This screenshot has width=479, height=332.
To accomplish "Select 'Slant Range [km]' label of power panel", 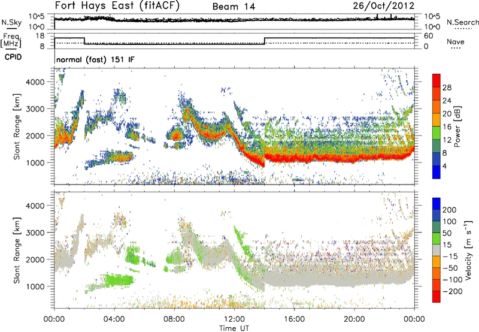I will tap(17, 126).
